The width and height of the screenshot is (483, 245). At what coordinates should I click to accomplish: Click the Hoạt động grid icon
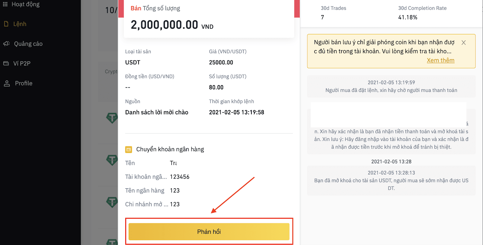click(x=5, y=4)
